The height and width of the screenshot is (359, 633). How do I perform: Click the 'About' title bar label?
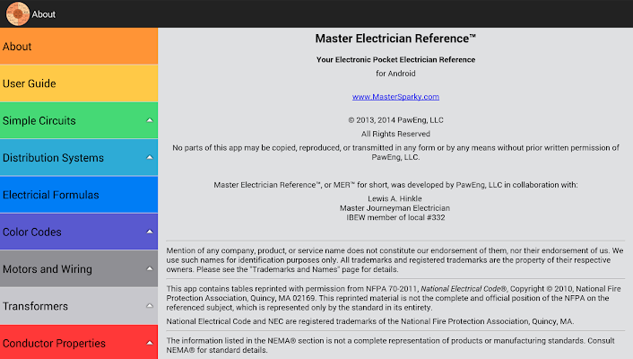[44, 14]
